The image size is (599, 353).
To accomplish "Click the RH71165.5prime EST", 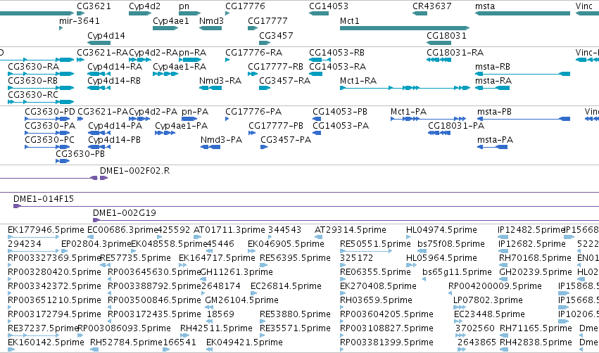I will (504, 335).
